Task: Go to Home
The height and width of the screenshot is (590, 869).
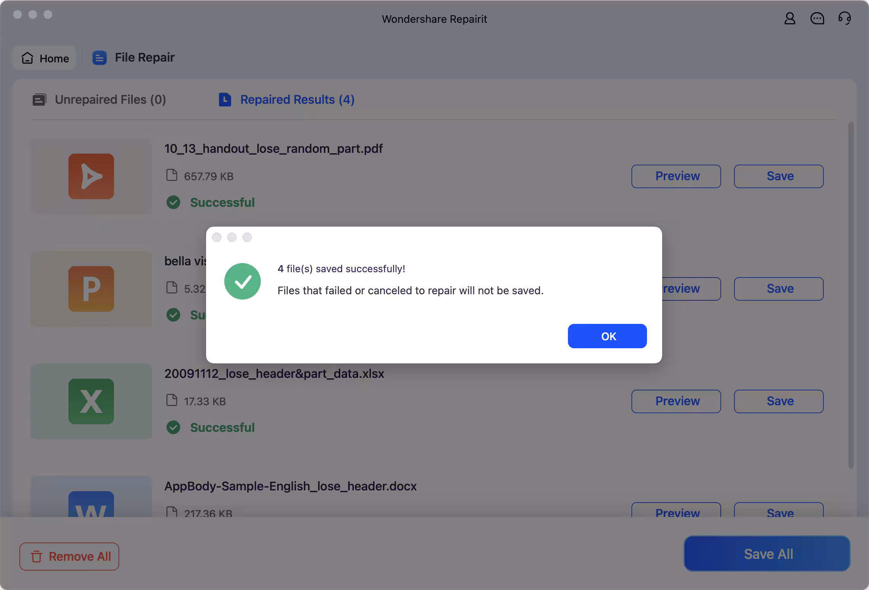Action: point(45,58)
